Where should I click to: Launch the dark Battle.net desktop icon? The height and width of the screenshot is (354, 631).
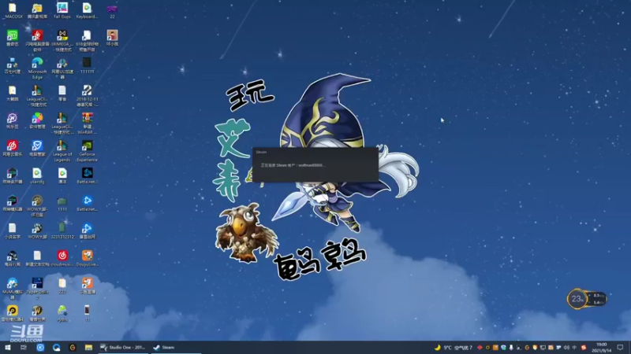(x=87, y=175)
